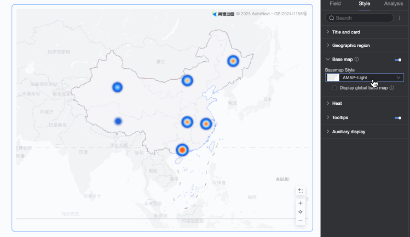Open the Basemap Style AMAP-Light dropdown

point(364,78)
